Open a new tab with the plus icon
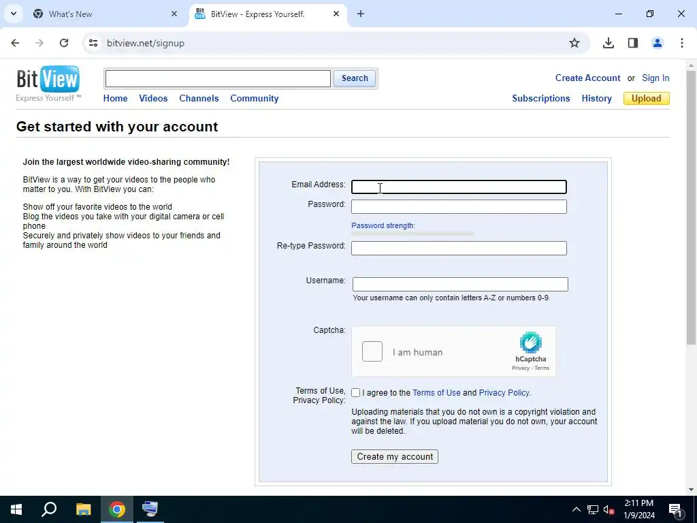 pyautogui.click(x=361, y=14)
